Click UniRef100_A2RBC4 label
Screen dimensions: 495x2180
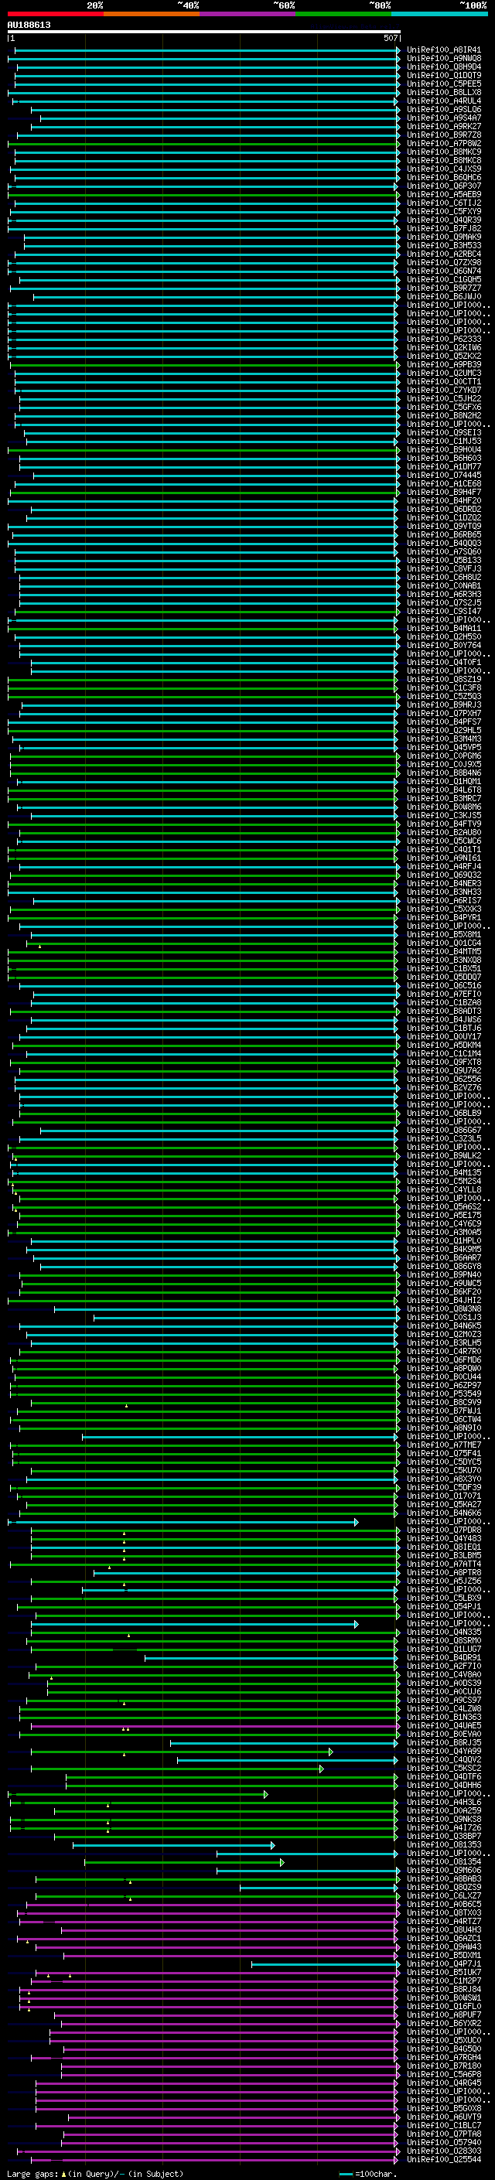pyautogui.click(x=443, y=254)
